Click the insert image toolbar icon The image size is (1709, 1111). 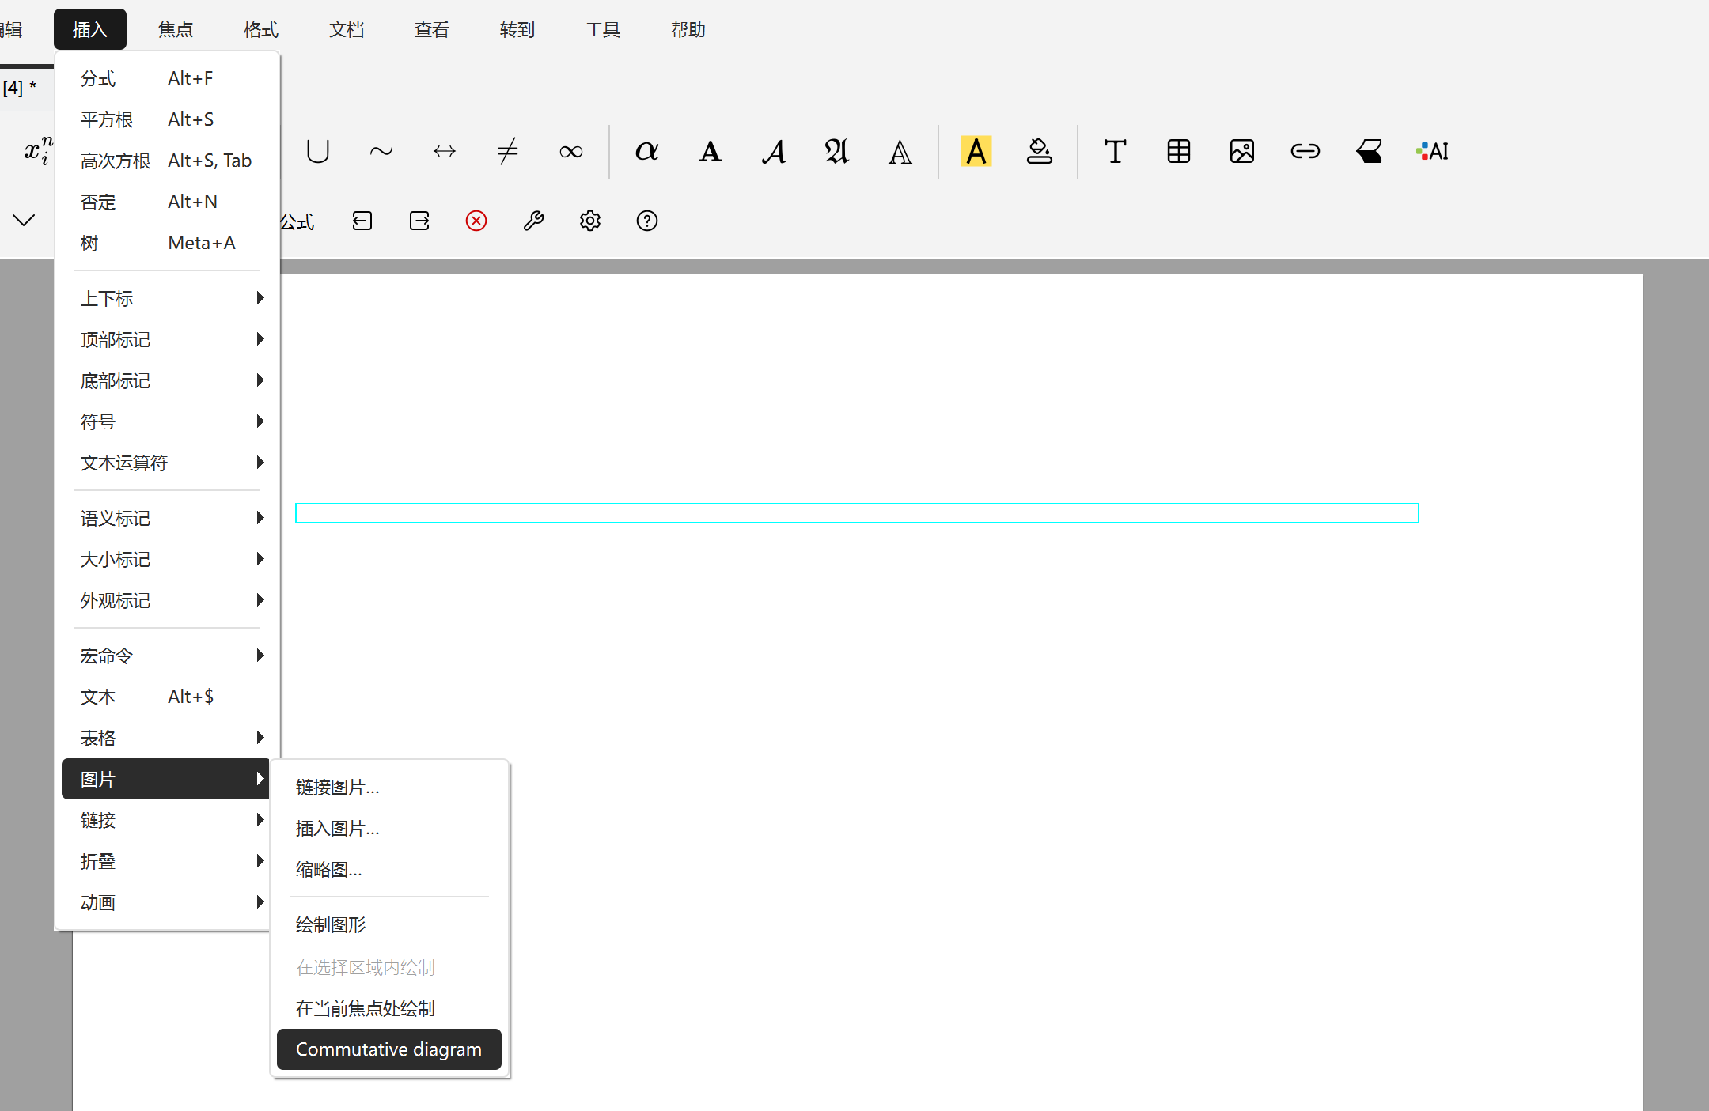1241,151
